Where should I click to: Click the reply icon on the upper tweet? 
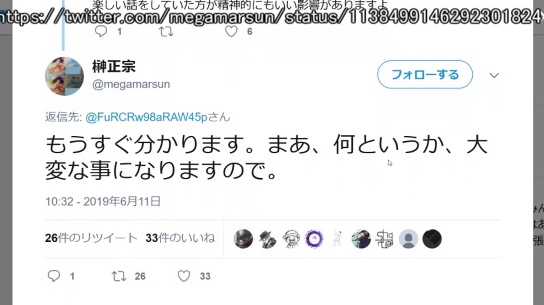101,31
